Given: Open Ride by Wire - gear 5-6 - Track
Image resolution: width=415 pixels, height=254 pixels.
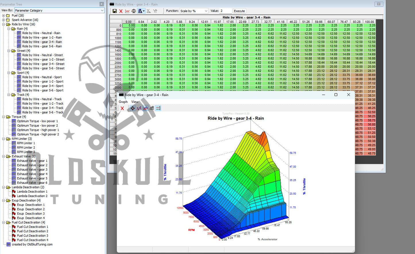Looking at the screenshot, I should (43, 112).
